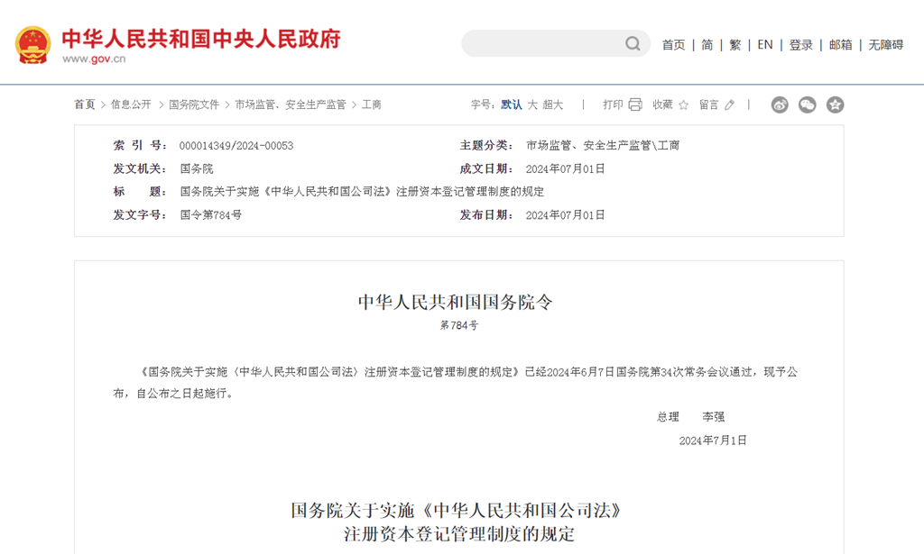The image size is (924, 554).
Task: Select 默认 font size
Action: coord(512,104)
